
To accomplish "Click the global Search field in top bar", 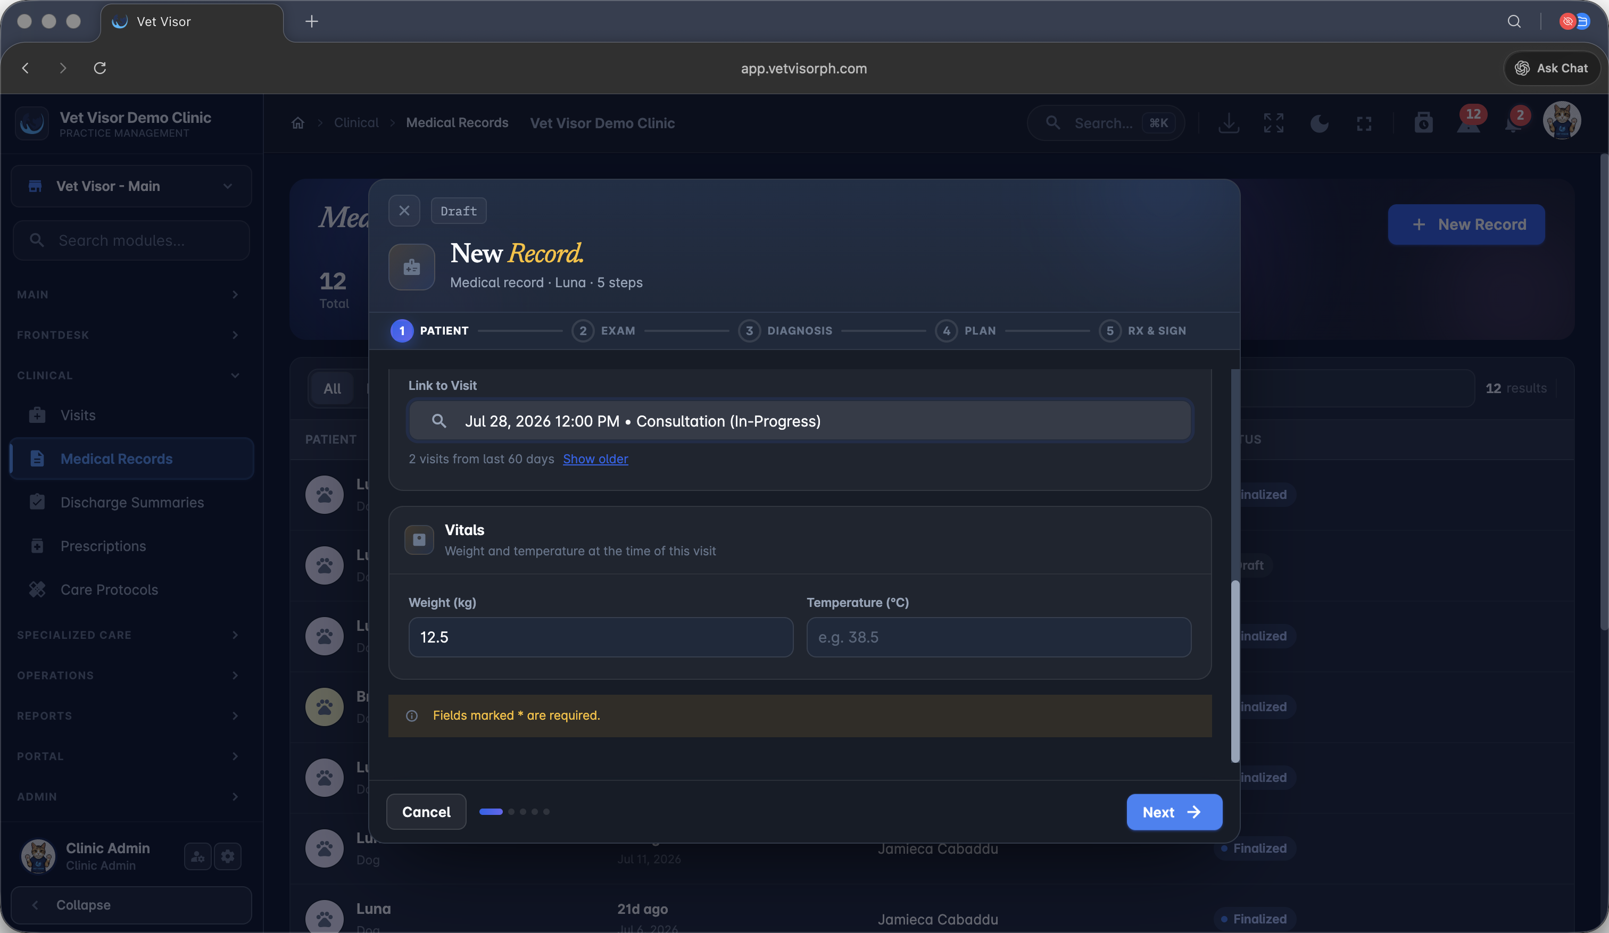I will click(x=1105, y=123).
